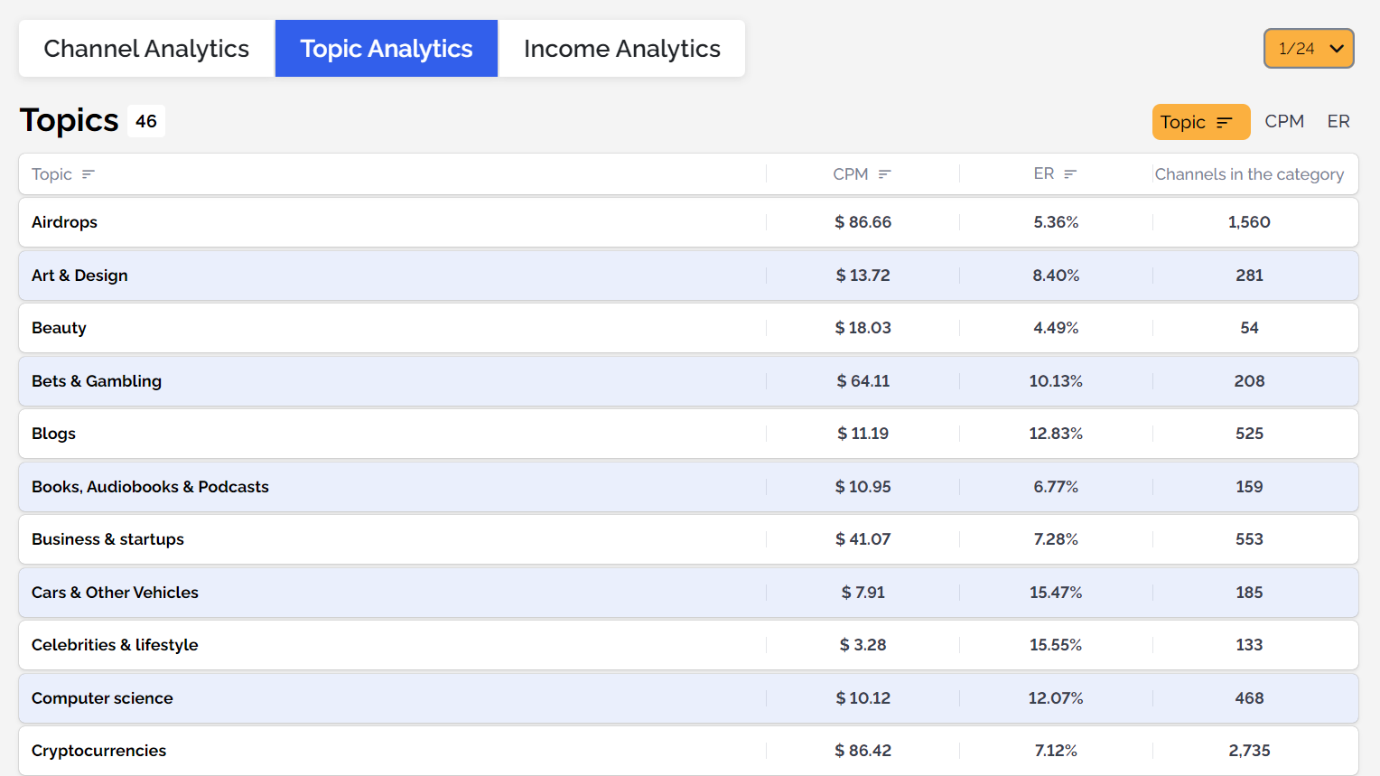Click the $ 10.95 CPM value

tap(862, 487)
